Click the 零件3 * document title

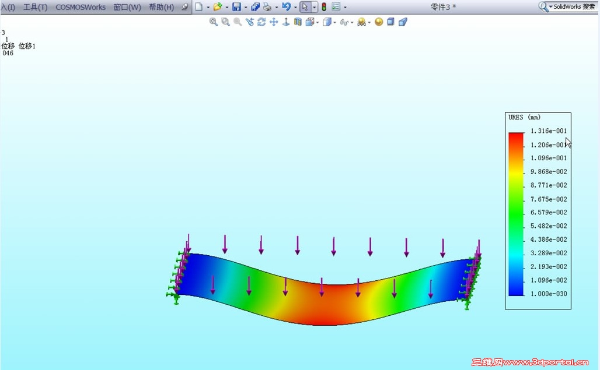click(443, 7)
